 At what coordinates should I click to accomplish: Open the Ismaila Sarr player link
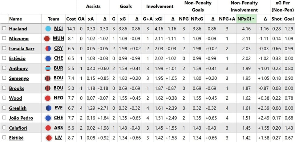tap(22, 49)
